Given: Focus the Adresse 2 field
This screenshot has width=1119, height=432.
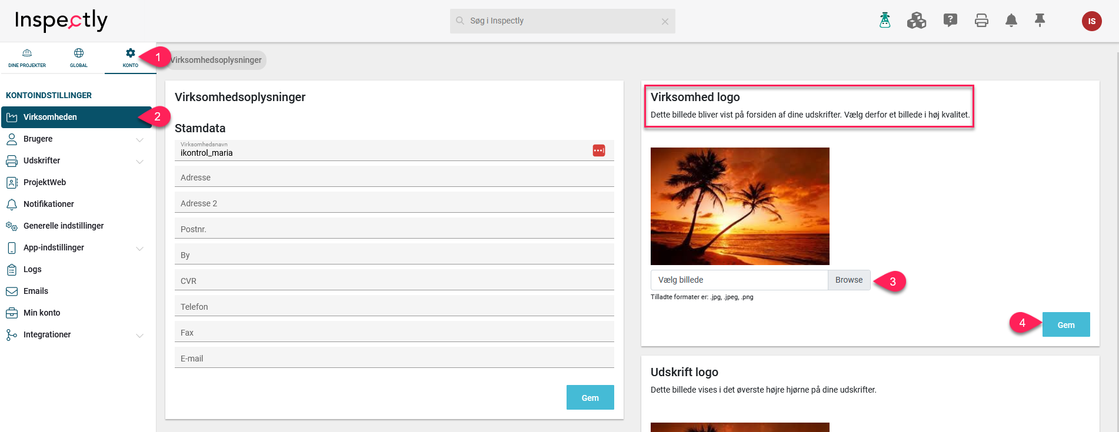Looking at the screenshot, I should [394, 202].
